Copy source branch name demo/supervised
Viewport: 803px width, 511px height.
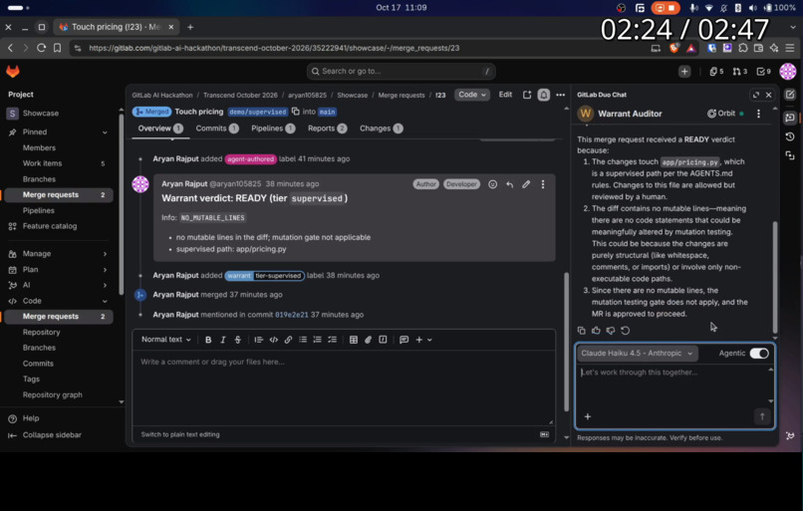click(296, 112)
